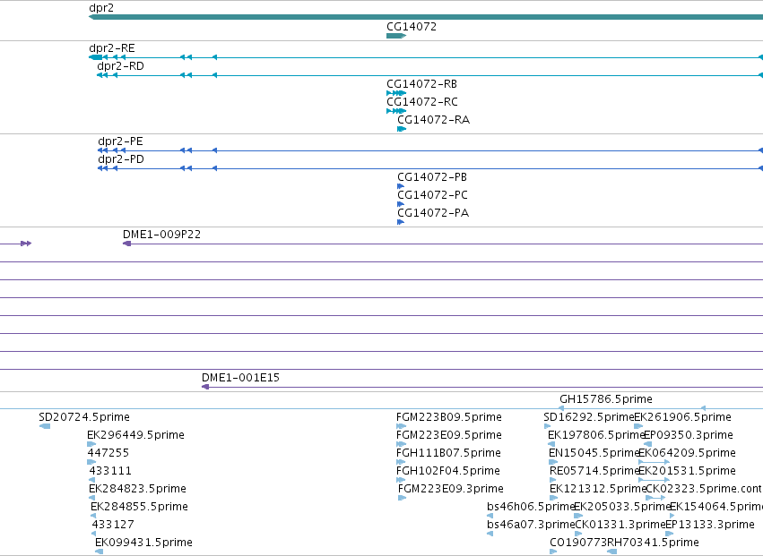Select the EK154064.5prime EST label

[x=716, y=507]
